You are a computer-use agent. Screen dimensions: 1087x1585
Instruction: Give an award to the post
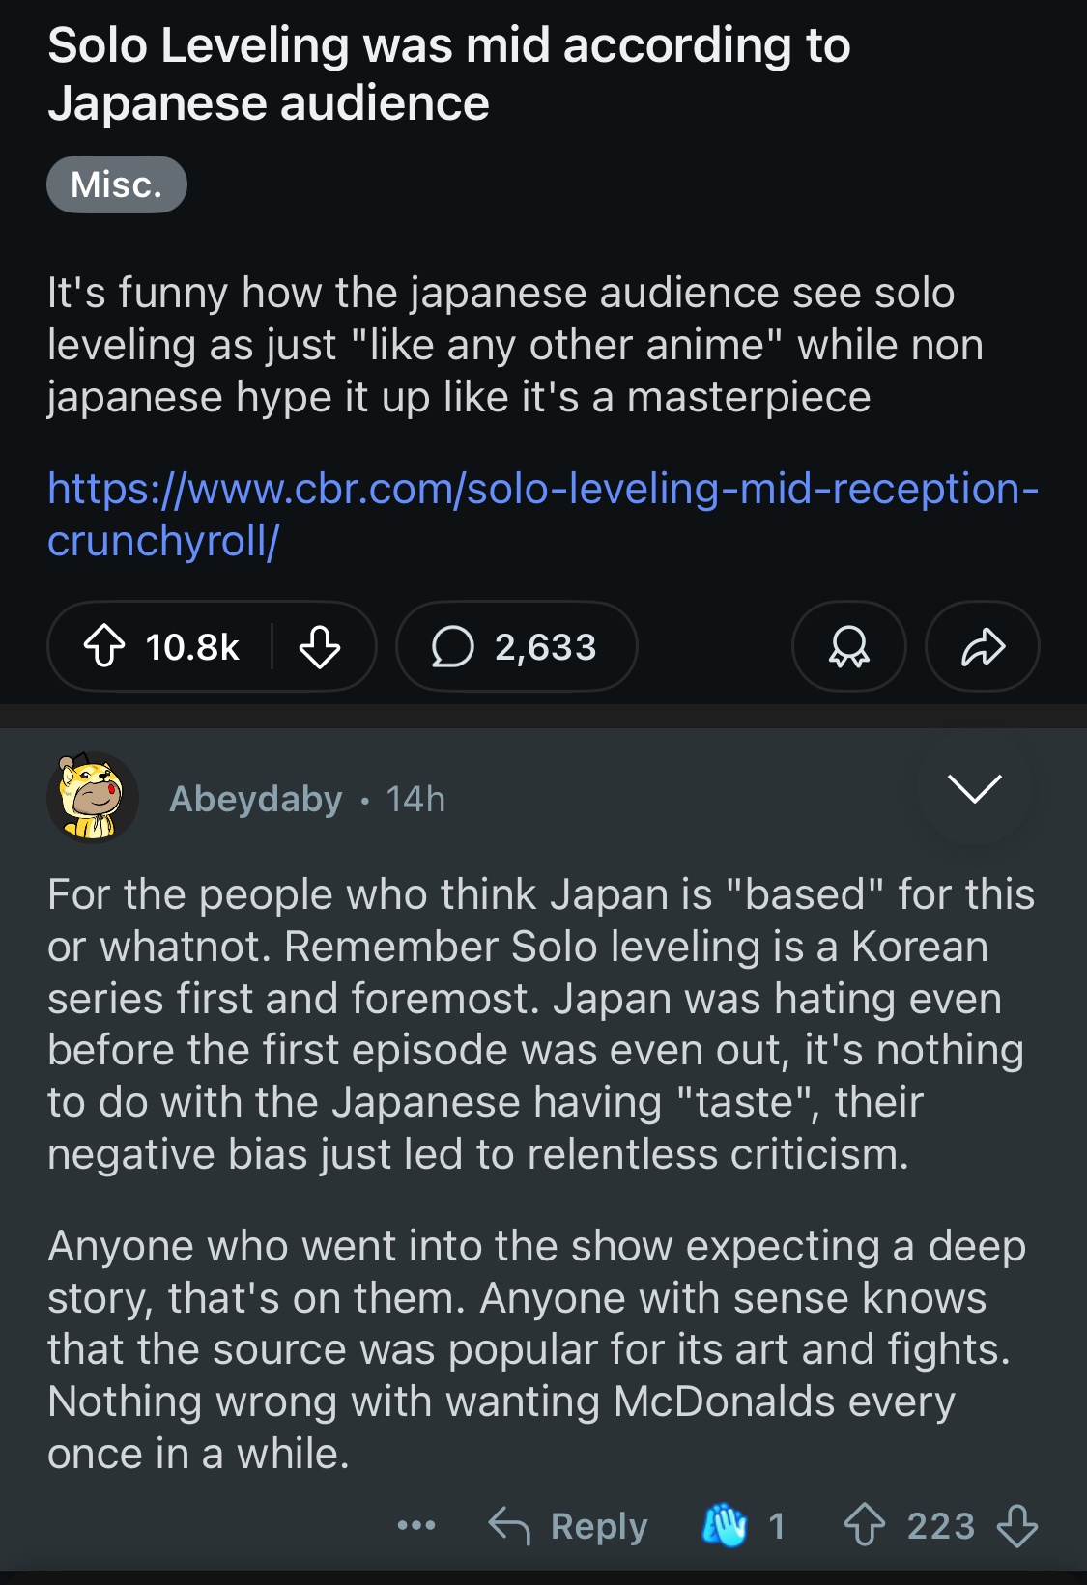point(848,646)
